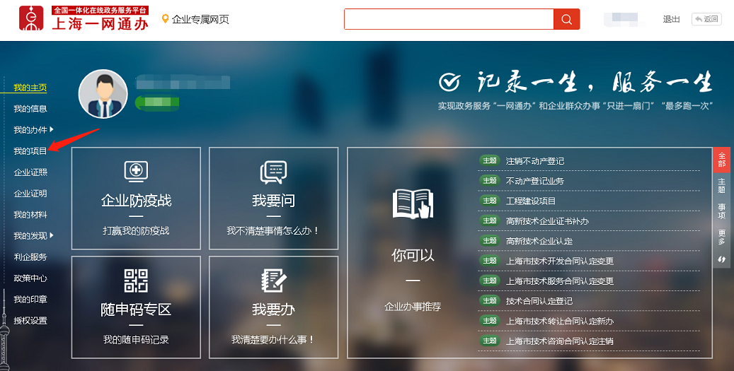Click the 企业防疫战 card title
This screenshot has height=371, width=734.
point(136,201)
